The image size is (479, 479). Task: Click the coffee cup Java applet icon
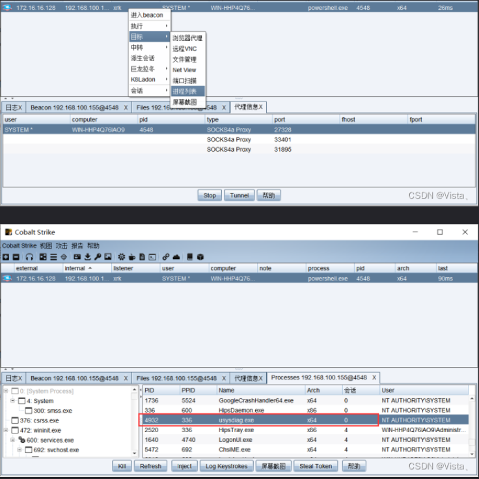[x=132, y=257]
